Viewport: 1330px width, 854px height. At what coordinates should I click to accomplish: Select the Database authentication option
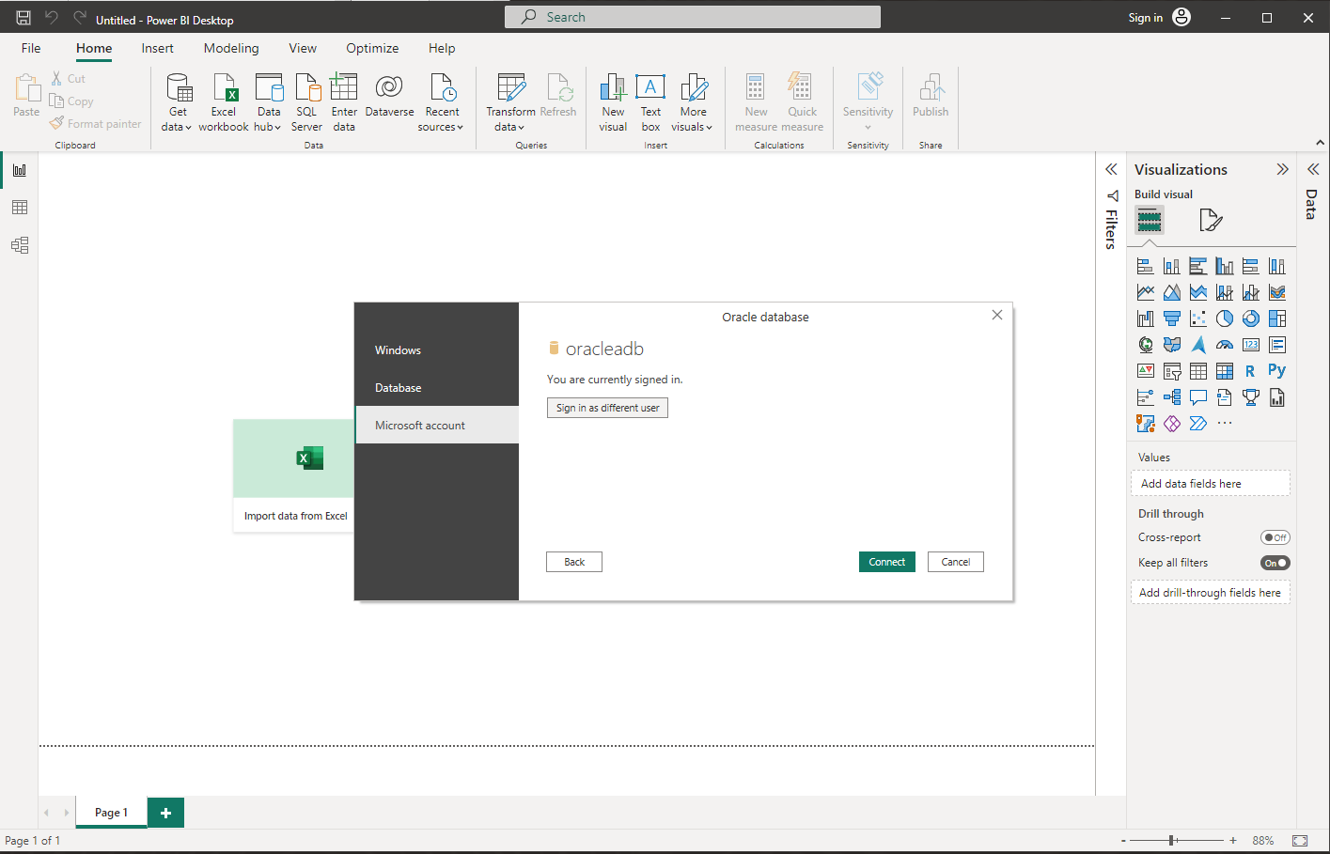tap(398, 387)
